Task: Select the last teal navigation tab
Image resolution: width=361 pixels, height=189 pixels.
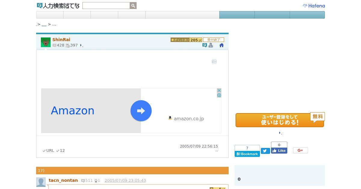Action: pyautogui.click(x=307, y=15)
